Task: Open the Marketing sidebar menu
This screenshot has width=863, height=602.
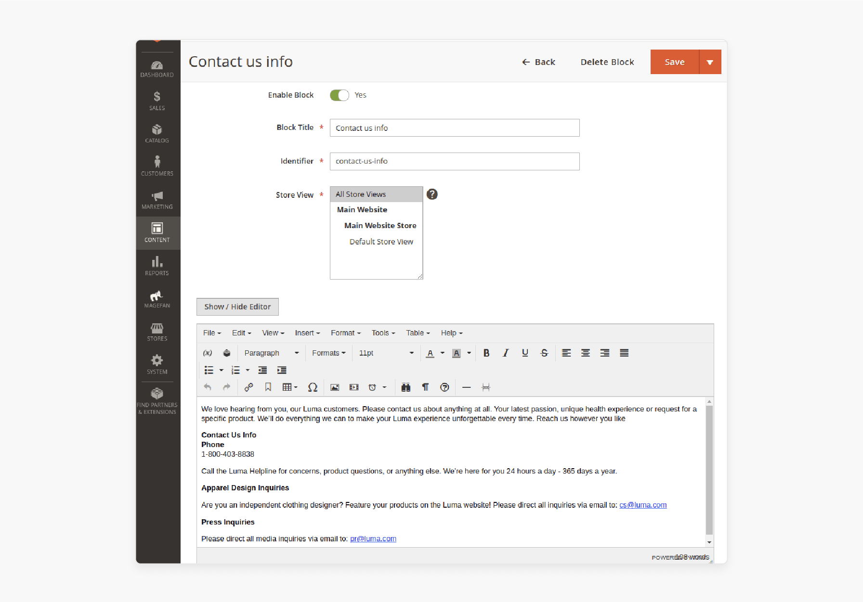Action: tap(157, 200)
